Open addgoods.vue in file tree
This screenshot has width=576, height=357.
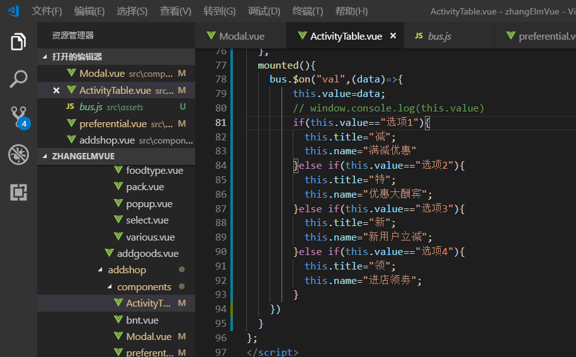click(x=116, y=253)
